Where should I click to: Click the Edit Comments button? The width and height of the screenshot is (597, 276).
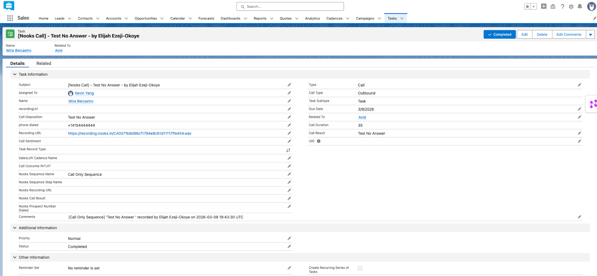(x=569, y=35)
